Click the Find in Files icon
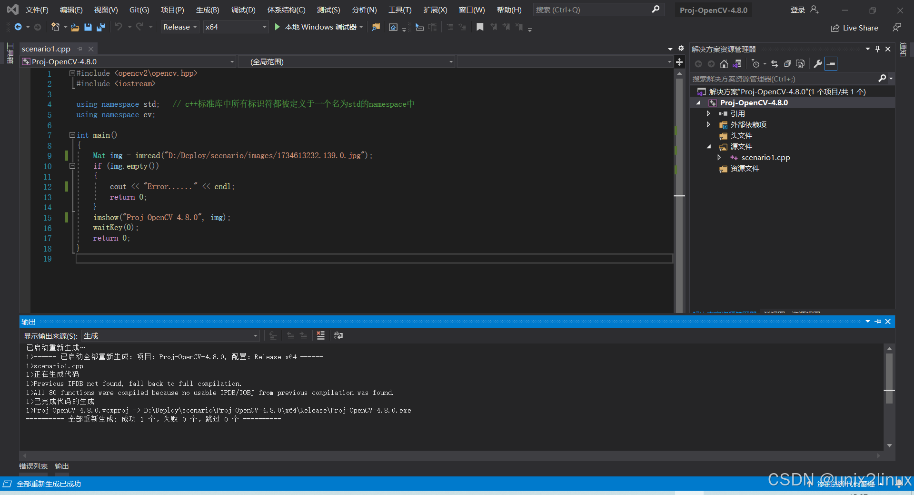This screenshot has width=914, height=495. pyautogui.click(x=376, y=27)
